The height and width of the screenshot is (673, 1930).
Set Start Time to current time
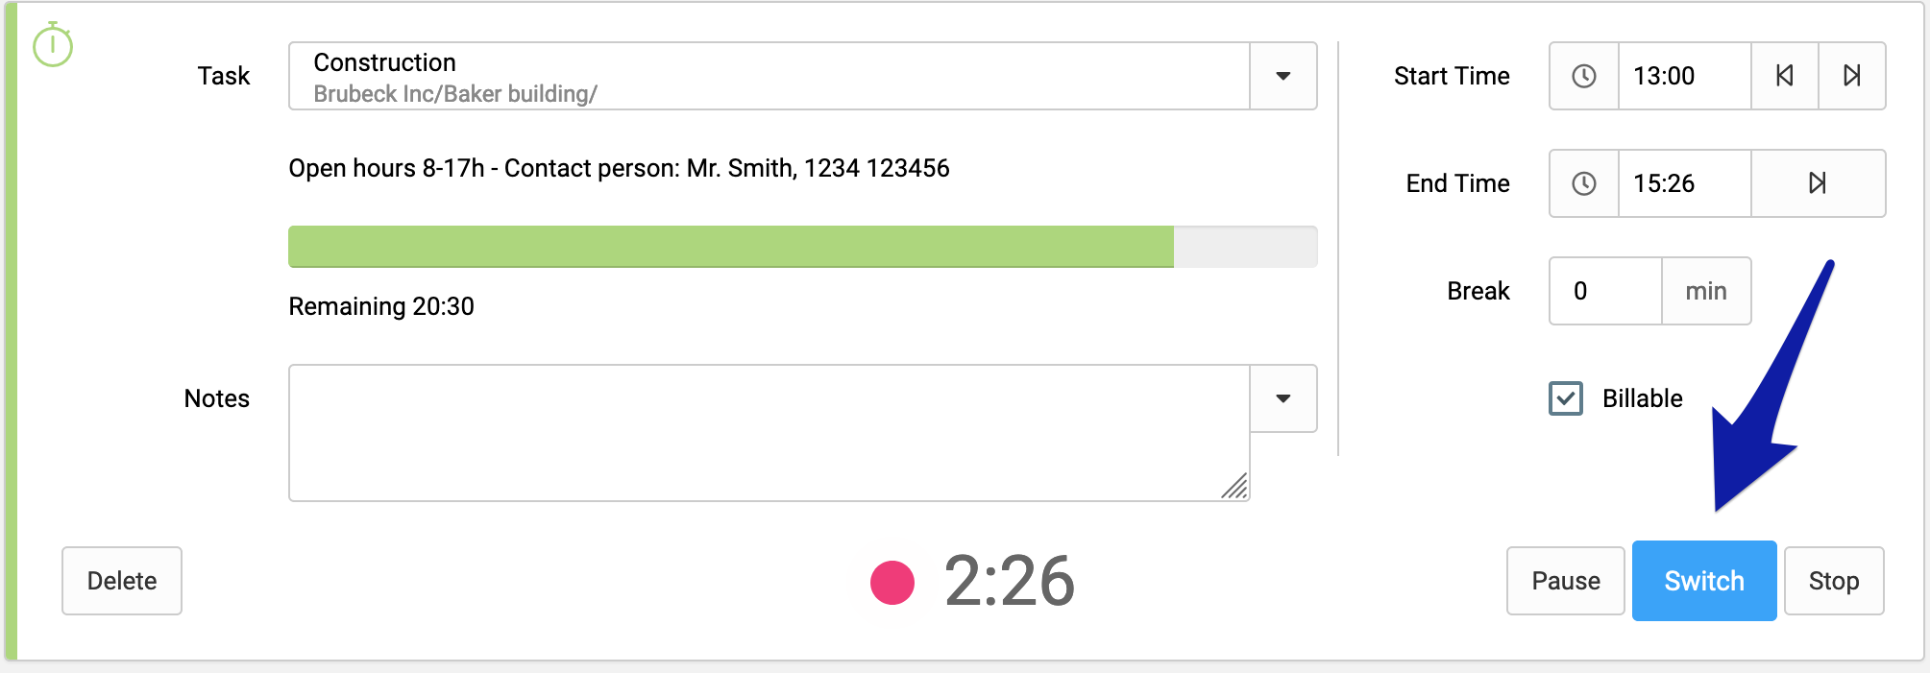coord(1852,76)
